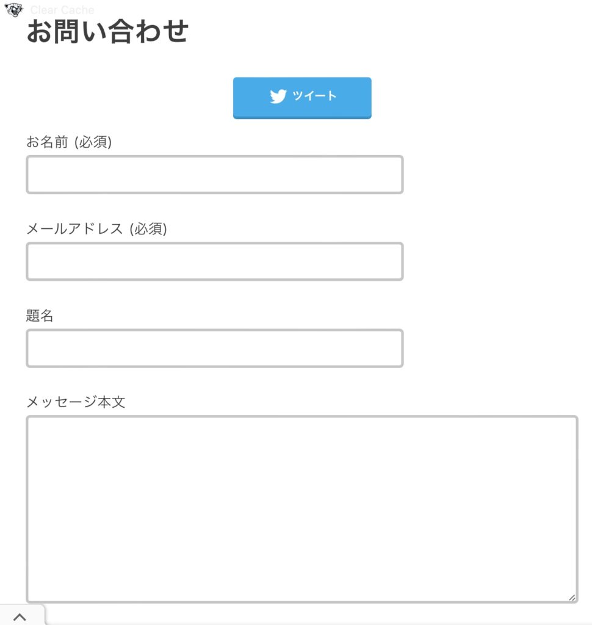Click the 題名 field label

coord(40,316)
